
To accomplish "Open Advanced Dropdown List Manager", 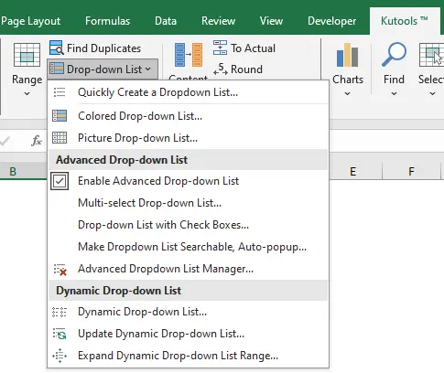I will (189, 269).
